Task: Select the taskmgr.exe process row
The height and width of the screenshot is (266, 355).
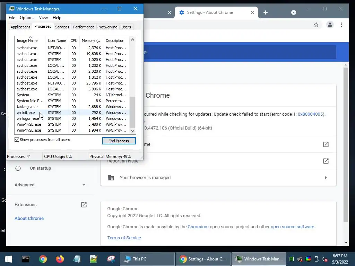Action: 72,107
